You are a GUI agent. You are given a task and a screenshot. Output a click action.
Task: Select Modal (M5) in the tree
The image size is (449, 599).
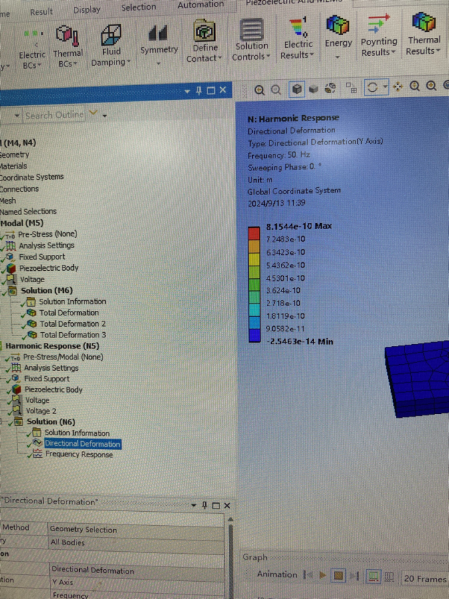(x=22, y=223)
